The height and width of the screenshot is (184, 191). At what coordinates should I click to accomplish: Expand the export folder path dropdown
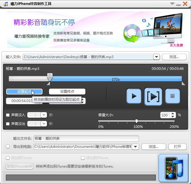pos(136,147)
